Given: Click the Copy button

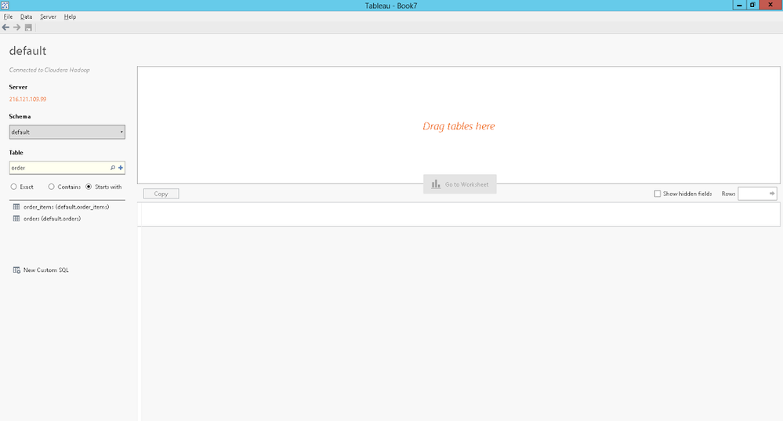Looking at the screenshot, I should click(x=161, y=194).
